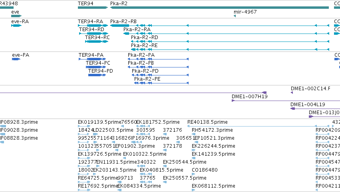Click the teal eve gene arrow glyph
The height and width of the screenshot is (192, 340).
point(16,16)
